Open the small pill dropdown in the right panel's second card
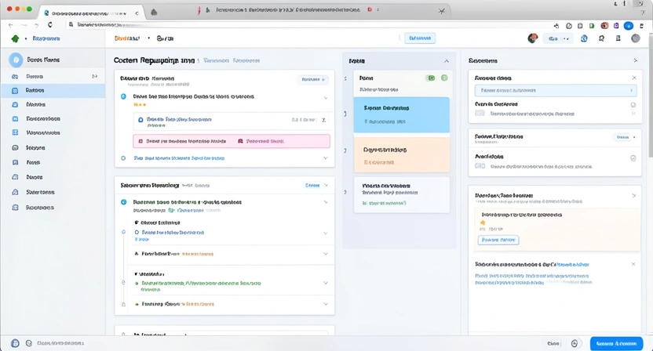This screenshot has width=653, height=351. [626, 137]
